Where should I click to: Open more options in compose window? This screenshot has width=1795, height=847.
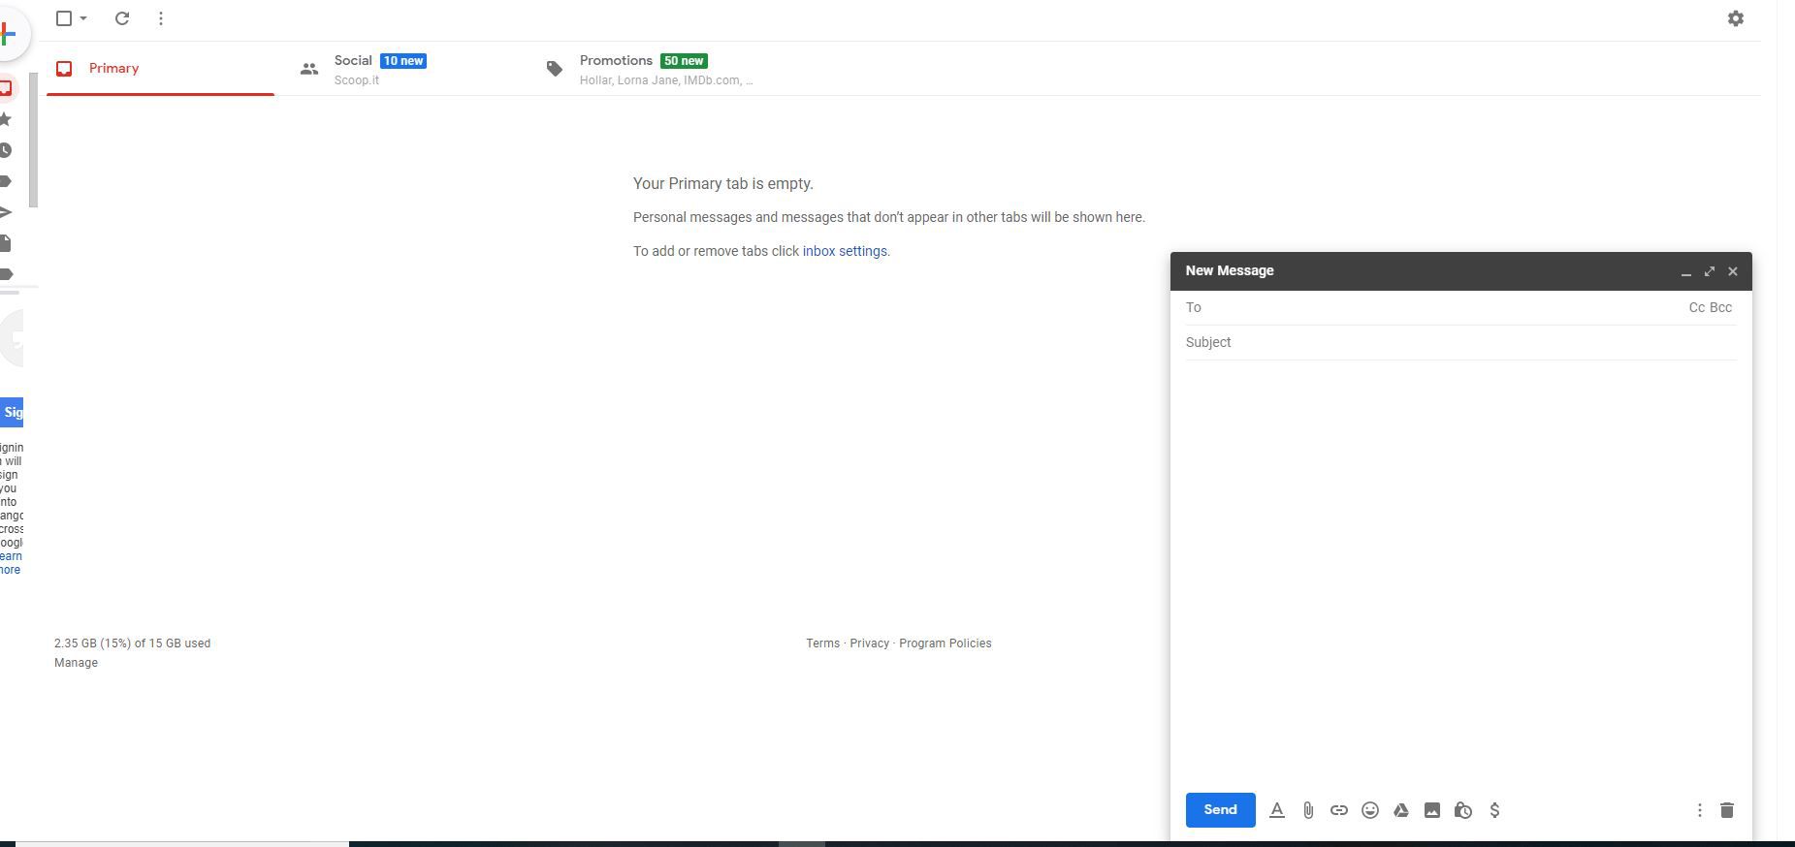tap(1699, 810)
